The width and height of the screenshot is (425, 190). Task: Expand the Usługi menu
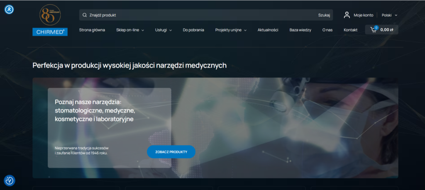point(164,30)
